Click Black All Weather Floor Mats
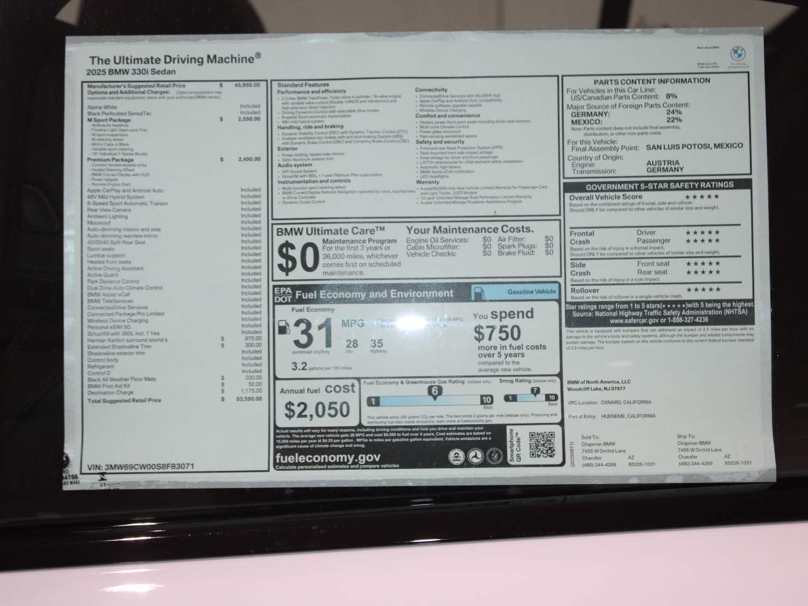808x606 pixels. (x=121, y=379)
